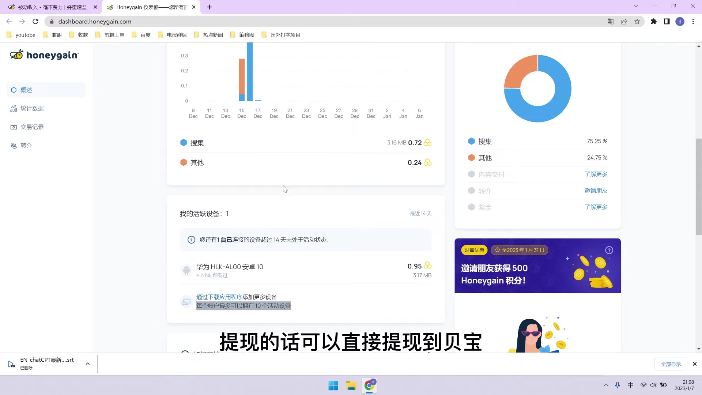Click the tall blue bar in chart

point(250,71)
